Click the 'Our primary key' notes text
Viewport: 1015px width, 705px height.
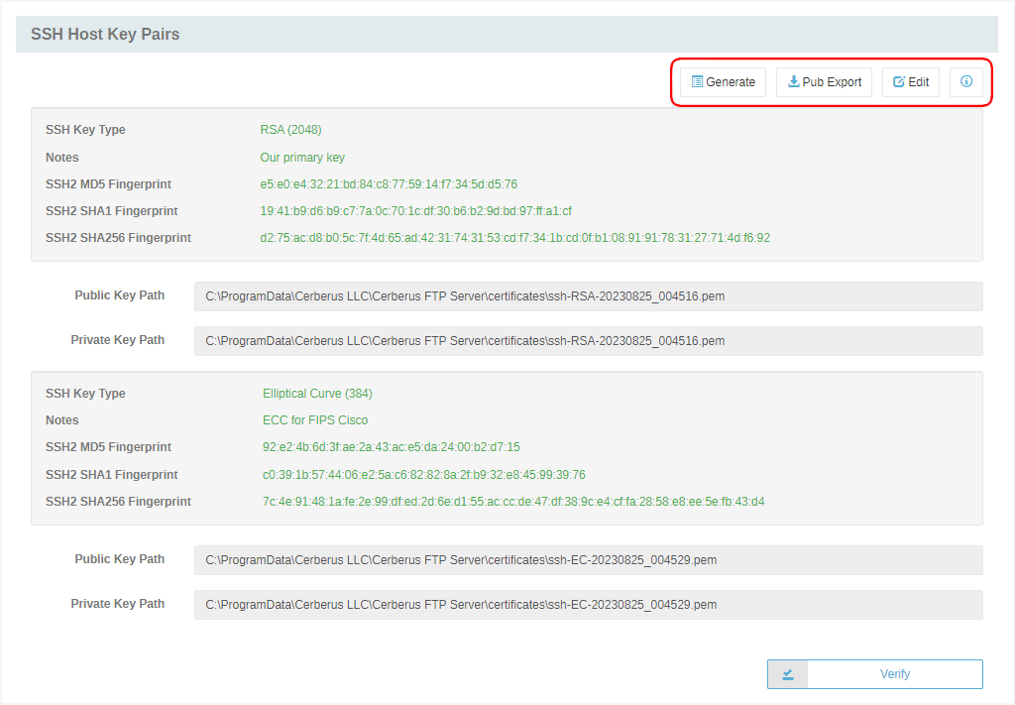[x=302, y=157]
